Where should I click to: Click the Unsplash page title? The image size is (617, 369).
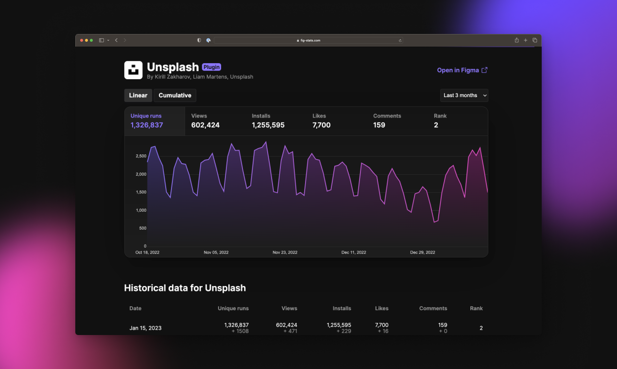point(173,67)
